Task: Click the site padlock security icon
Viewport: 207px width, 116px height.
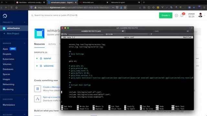Action: coord(35,7)
